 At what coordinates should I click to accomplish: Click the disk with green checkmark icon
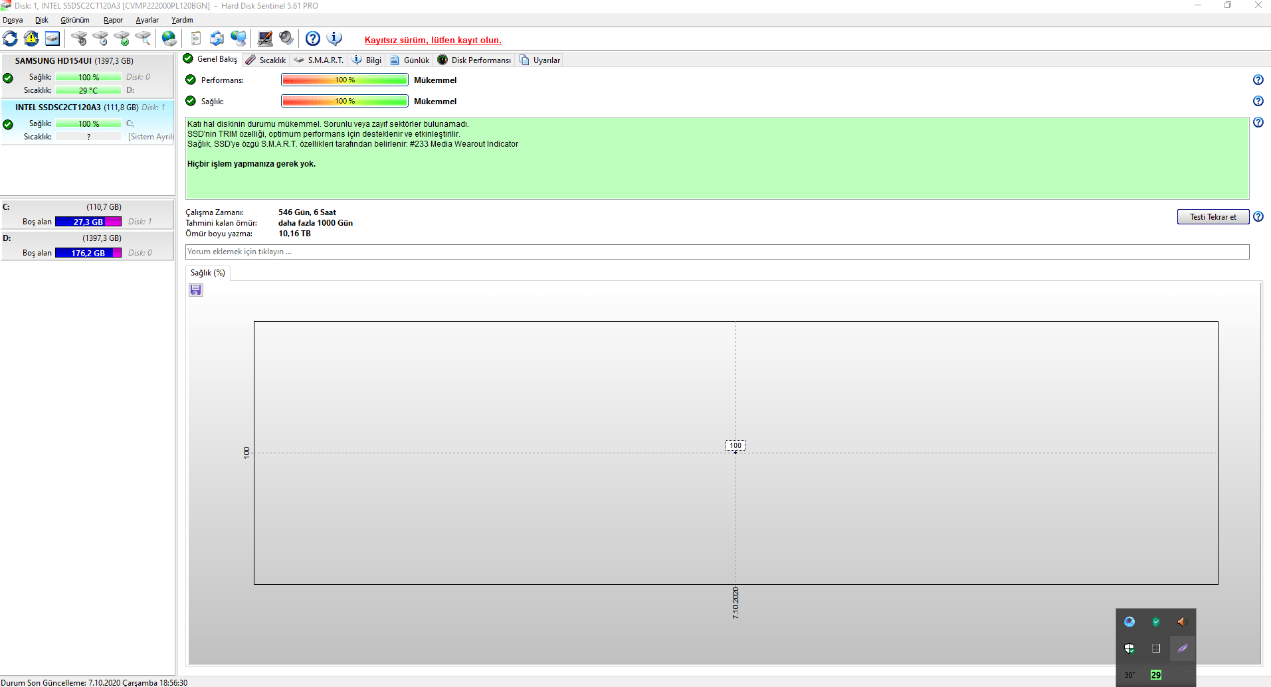click(x=122, y=38)
